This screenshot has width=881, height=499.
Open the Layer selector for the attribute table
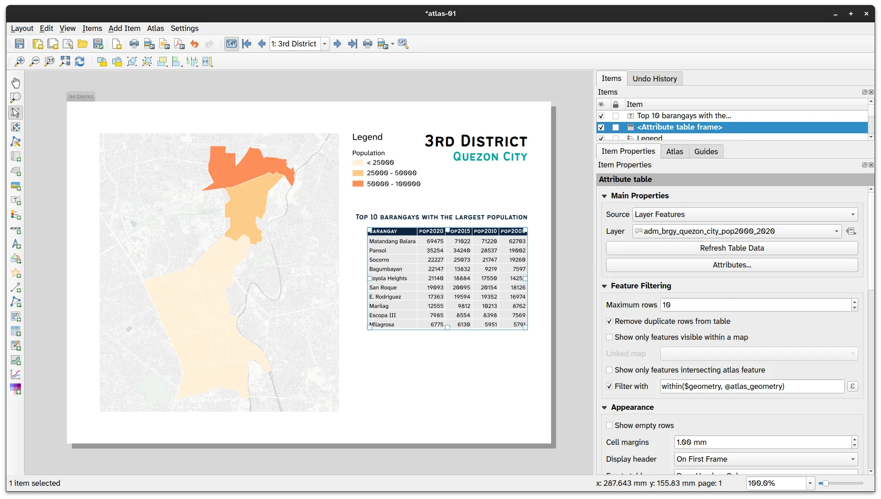736,231
